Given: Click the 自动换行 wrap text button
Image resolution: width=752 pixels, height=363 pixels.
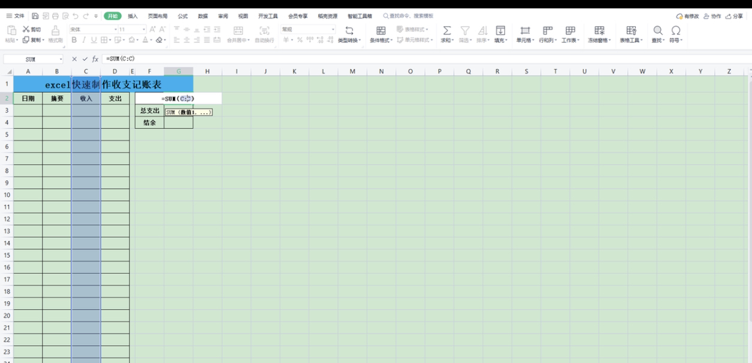Looking at the screenshot, I should coord(264,34).
